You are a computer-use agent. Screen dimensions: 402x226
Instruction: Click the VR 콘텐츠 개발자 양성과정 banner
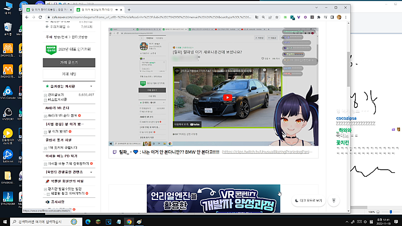(x=214, y=198)
